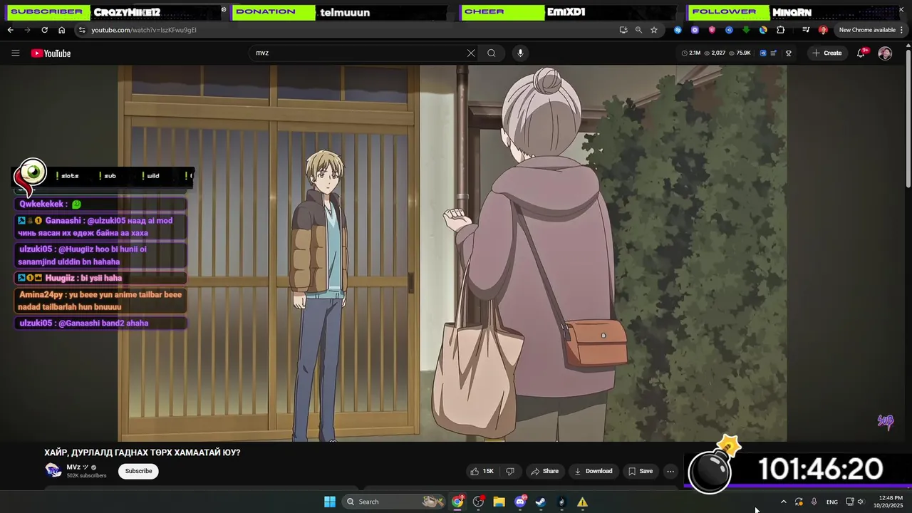Screen dimensions: 912x513
Task: Click the anime video player
Action: tap(452, 253)
